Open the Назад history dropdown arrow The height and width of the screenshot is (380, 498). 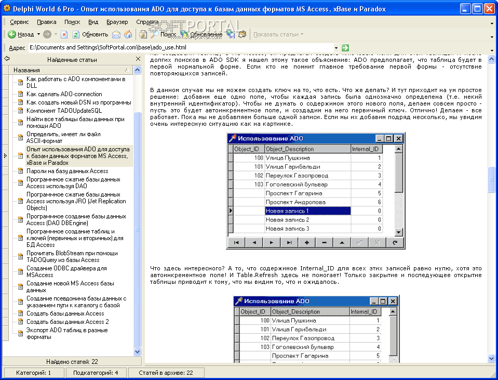[x=38, y=34]
